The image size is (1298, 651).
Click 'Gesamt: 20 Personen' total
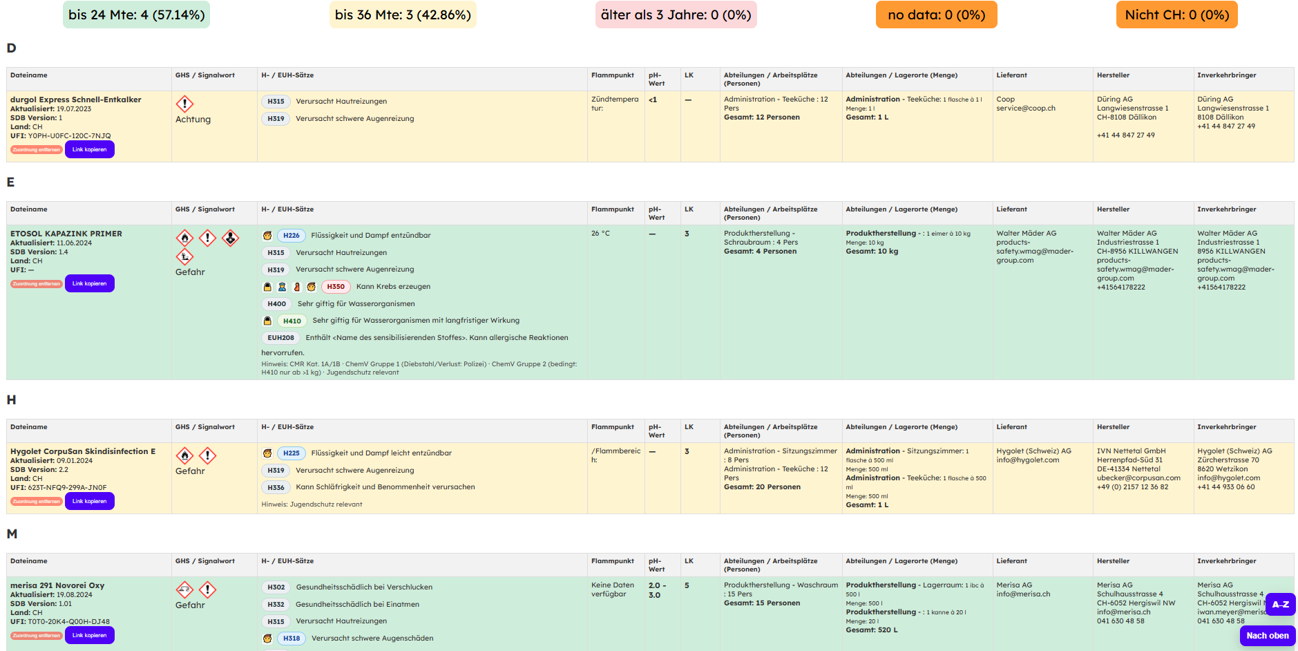click(762, 487)
